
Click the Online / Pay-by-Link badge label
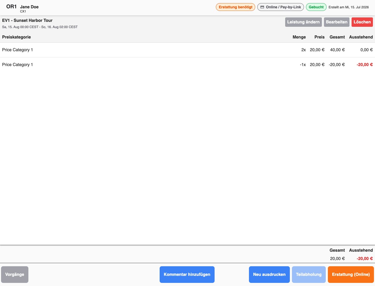point(283,7)
